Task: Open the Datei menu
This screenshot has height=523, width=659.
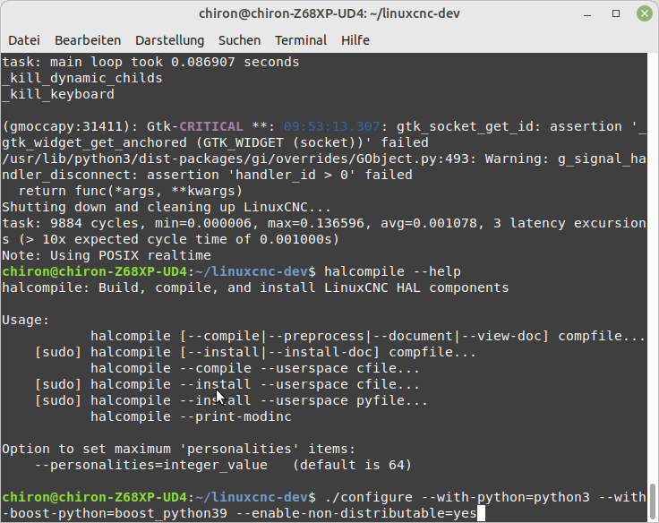Action: (x=24, y=40)
